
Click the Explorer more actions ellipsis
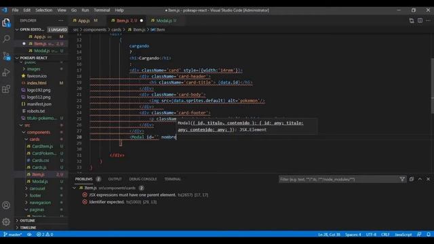tap(60, 20)
